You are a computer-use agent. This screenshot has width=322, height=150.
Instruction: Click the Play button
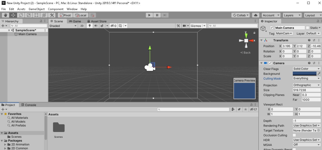click(x=149, y=15)
